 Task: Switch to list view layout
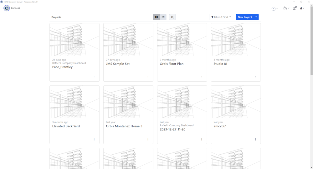click(x=163, y=17)
